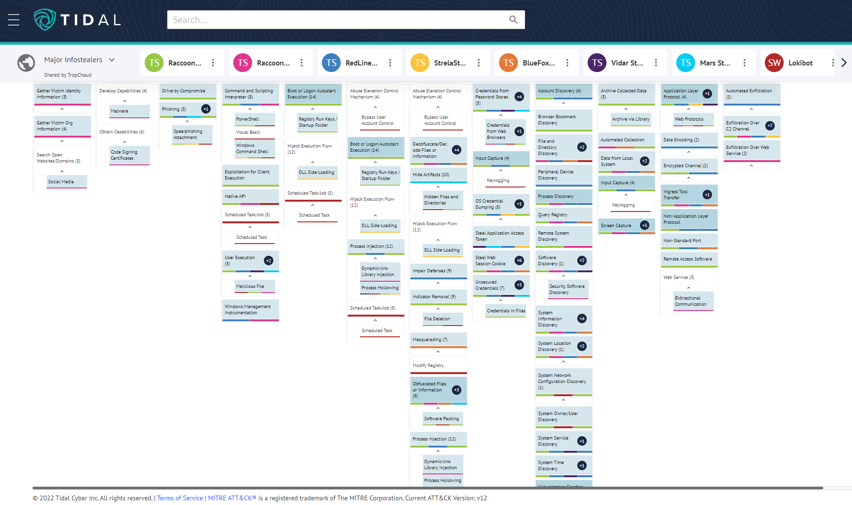Click the Native API technique

[x=250, y=197]
